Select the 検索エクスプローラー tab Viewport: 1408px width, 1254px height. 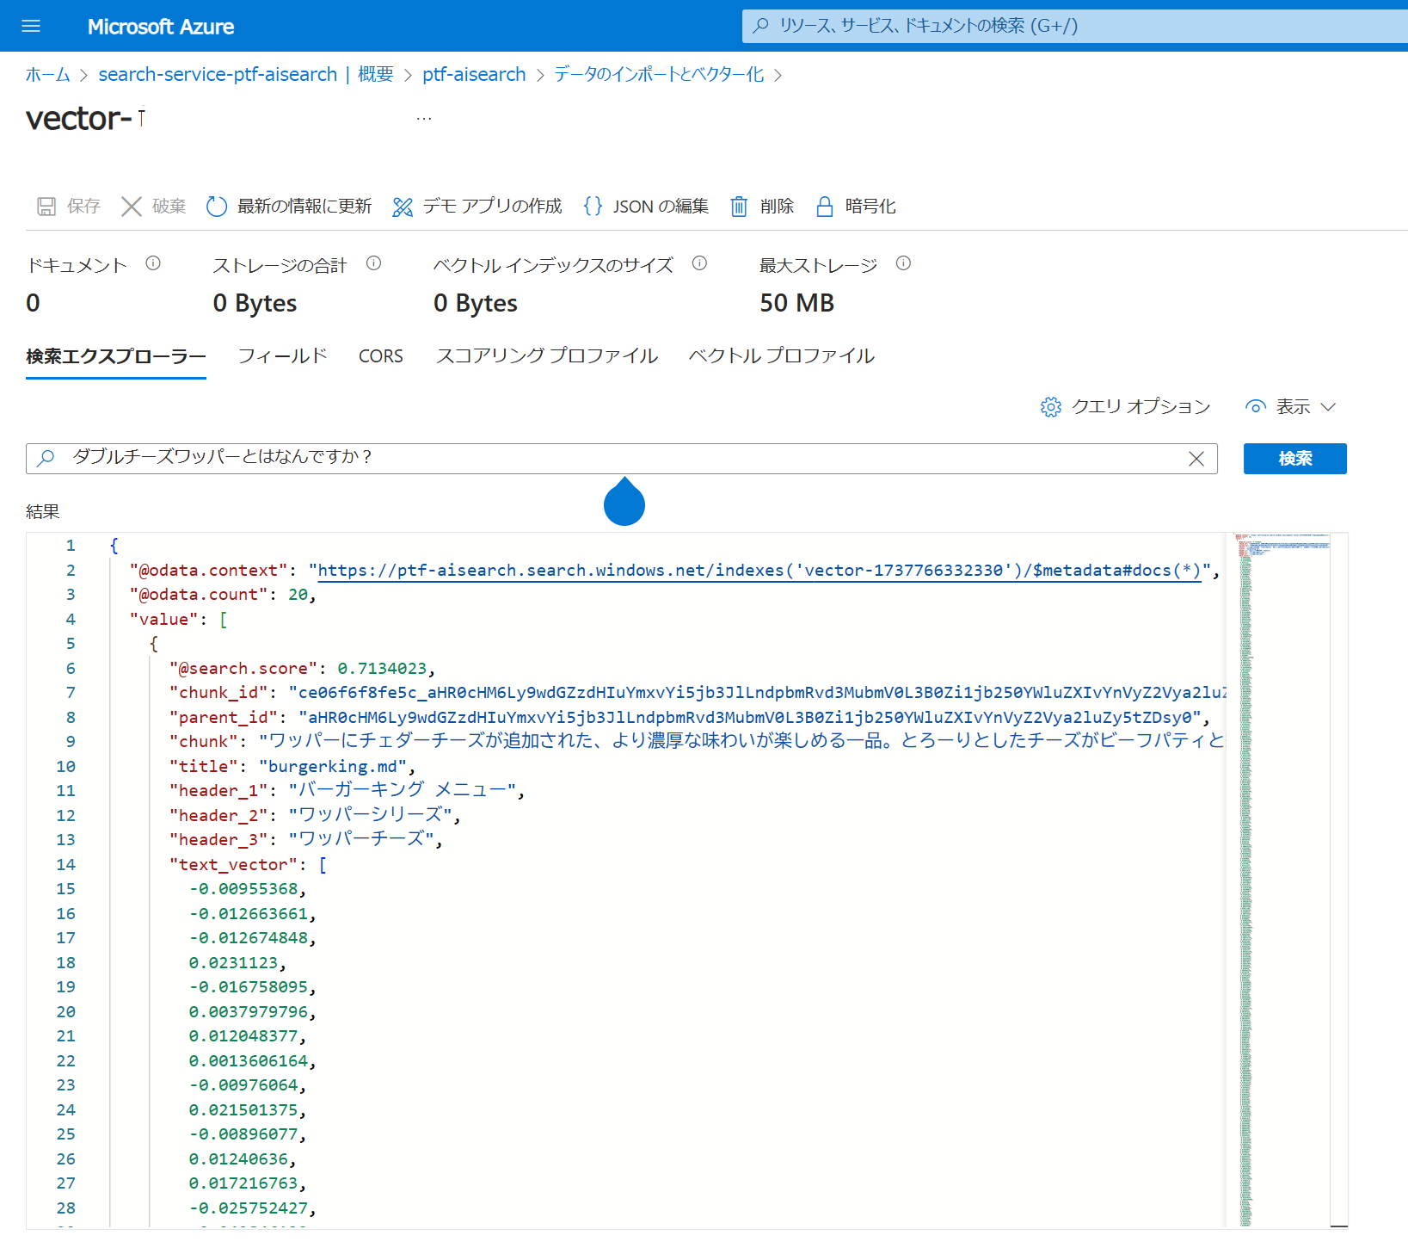[116, 356]
